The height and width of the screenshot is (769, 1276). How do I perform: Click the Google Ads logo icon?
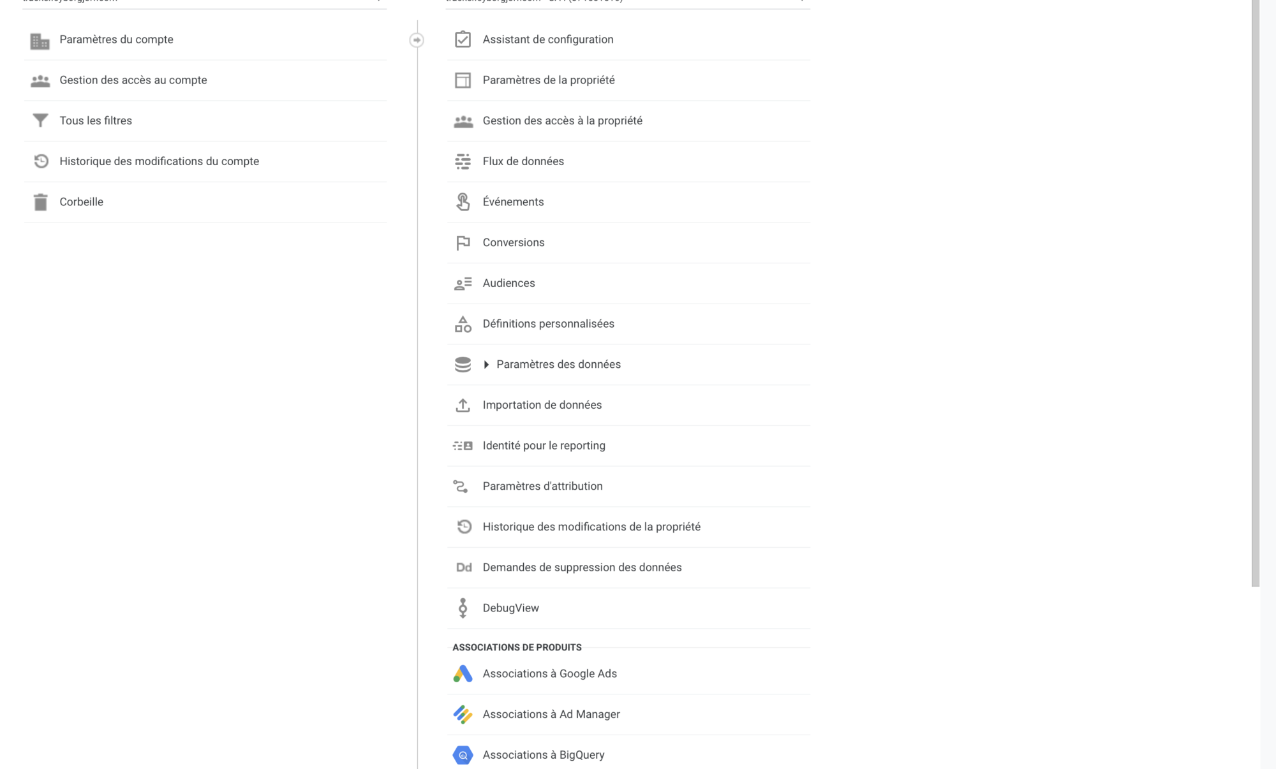click(x=463, y=674)
